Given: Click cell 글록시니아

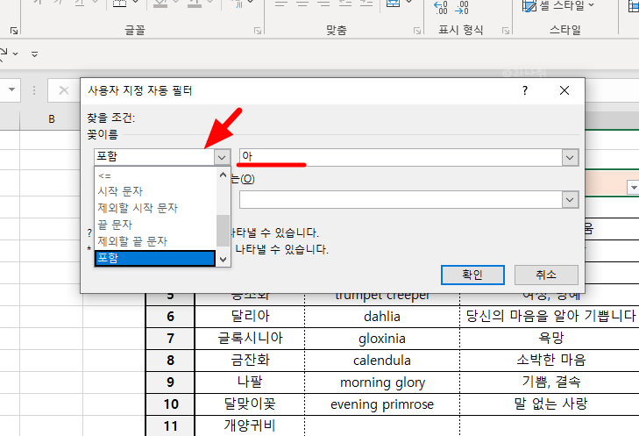Looking at the screenshot, I should (250, 339).
